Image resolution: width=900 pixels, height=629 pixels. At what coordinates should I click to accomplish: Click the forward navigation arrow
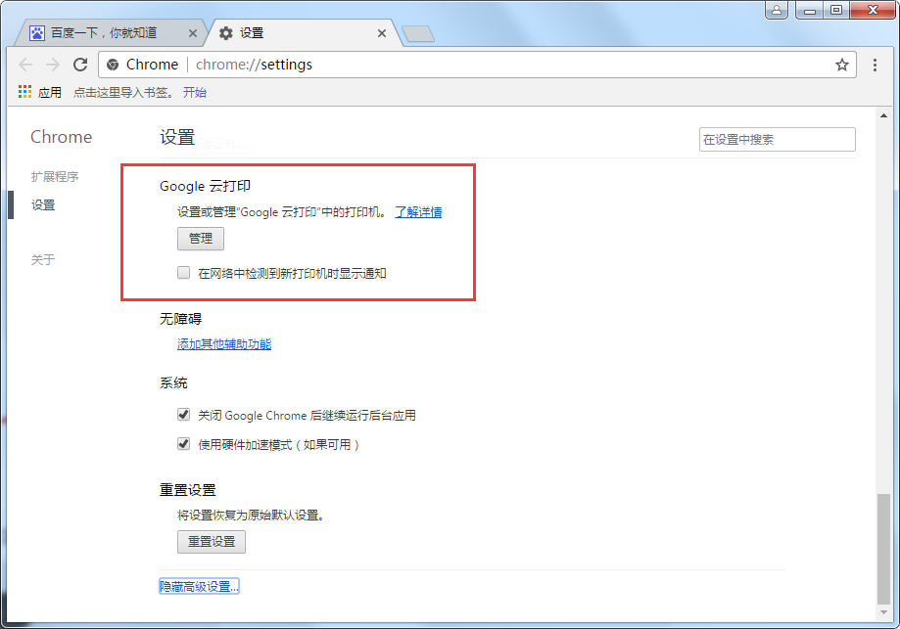tap(53, 65)
